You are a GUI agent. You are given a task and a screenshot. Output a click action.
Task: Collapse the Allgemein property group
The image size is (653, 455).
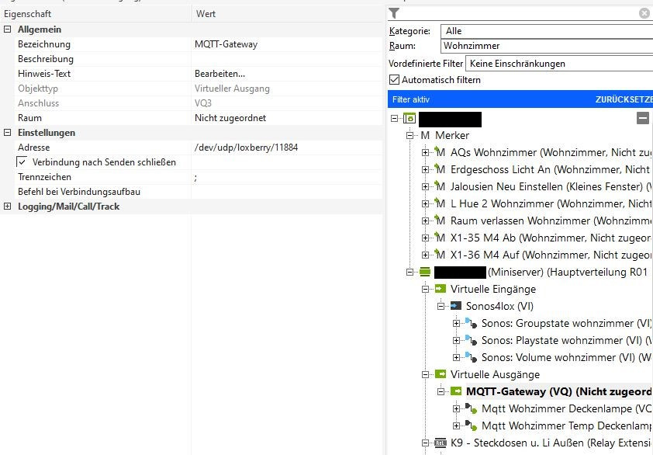[7, 30]
